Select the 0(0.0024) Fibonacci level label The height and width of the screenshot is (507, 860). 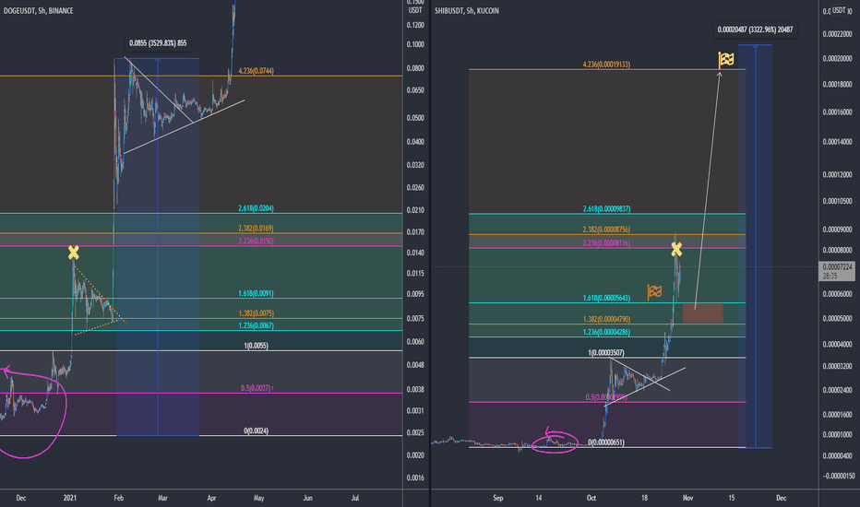(257, 430)
